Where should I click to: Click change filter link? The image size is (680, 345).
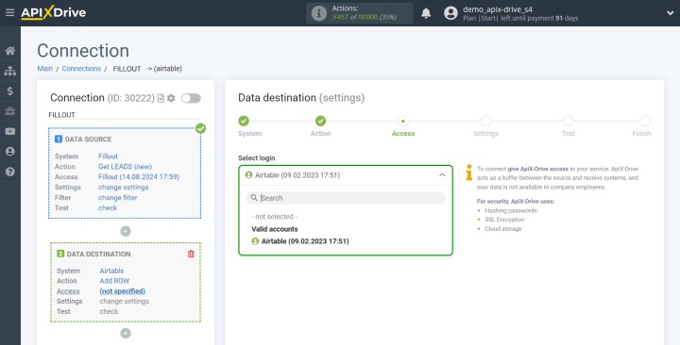click(117, 197)
